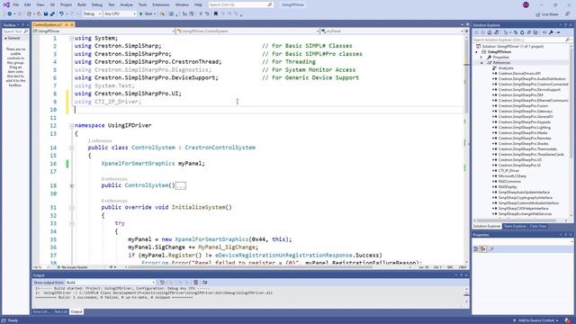Collapse the namespace UsingIPDriver block
The height and width of the screenshot is (324, 576).
(x=72, y=126)
